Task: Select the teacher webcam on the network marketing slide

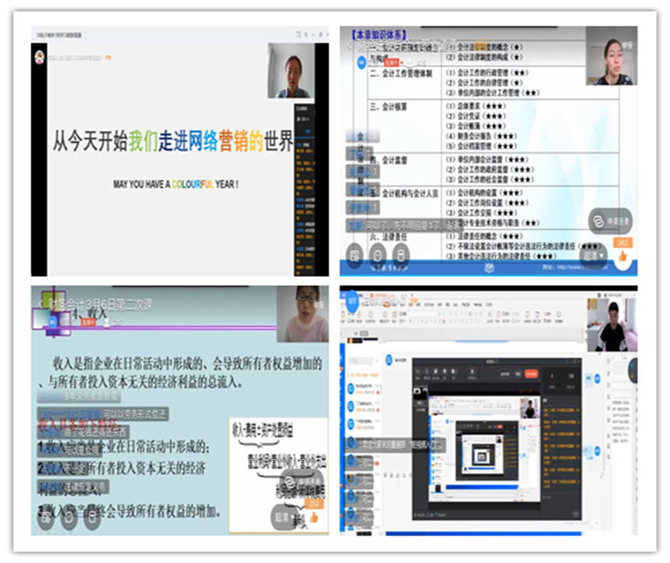Action: (x=289, y=71)
